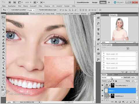The height and width of the screenshot is (104, 139).
Task: Switch to Grundelemente workspace
Action: pos(83,2)
